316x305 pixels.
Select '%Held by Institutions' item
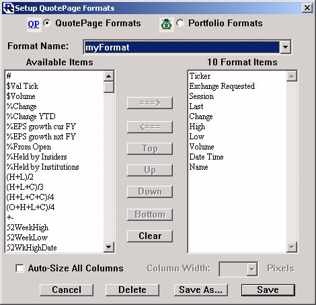[x=54, y=167]
